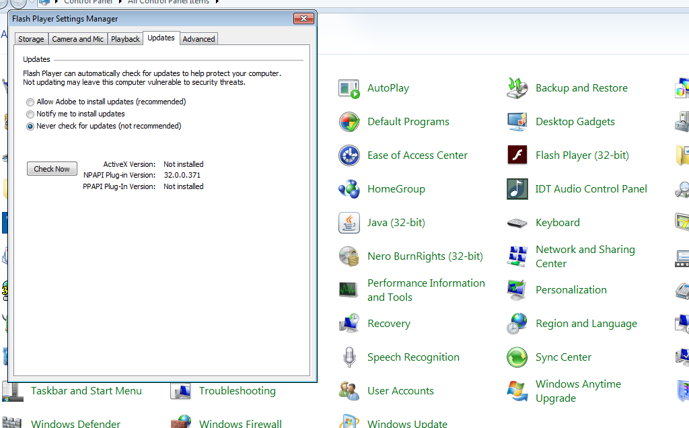The width and height of the screenshot is (689, 428).
Task: Select Allow Adobe to install updates
Action: click(x=30, y=102)
